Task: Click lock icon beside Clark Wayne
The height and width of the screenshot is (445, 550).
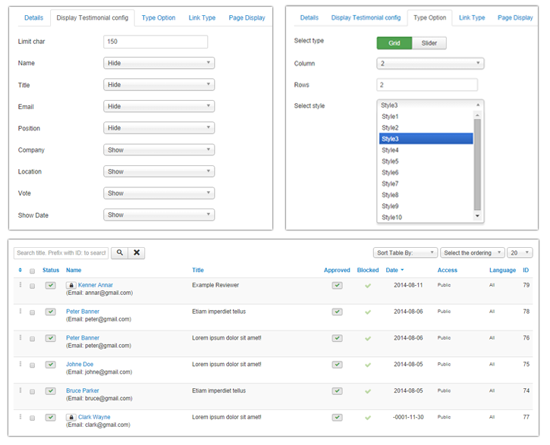Action: tap(71, 417)
